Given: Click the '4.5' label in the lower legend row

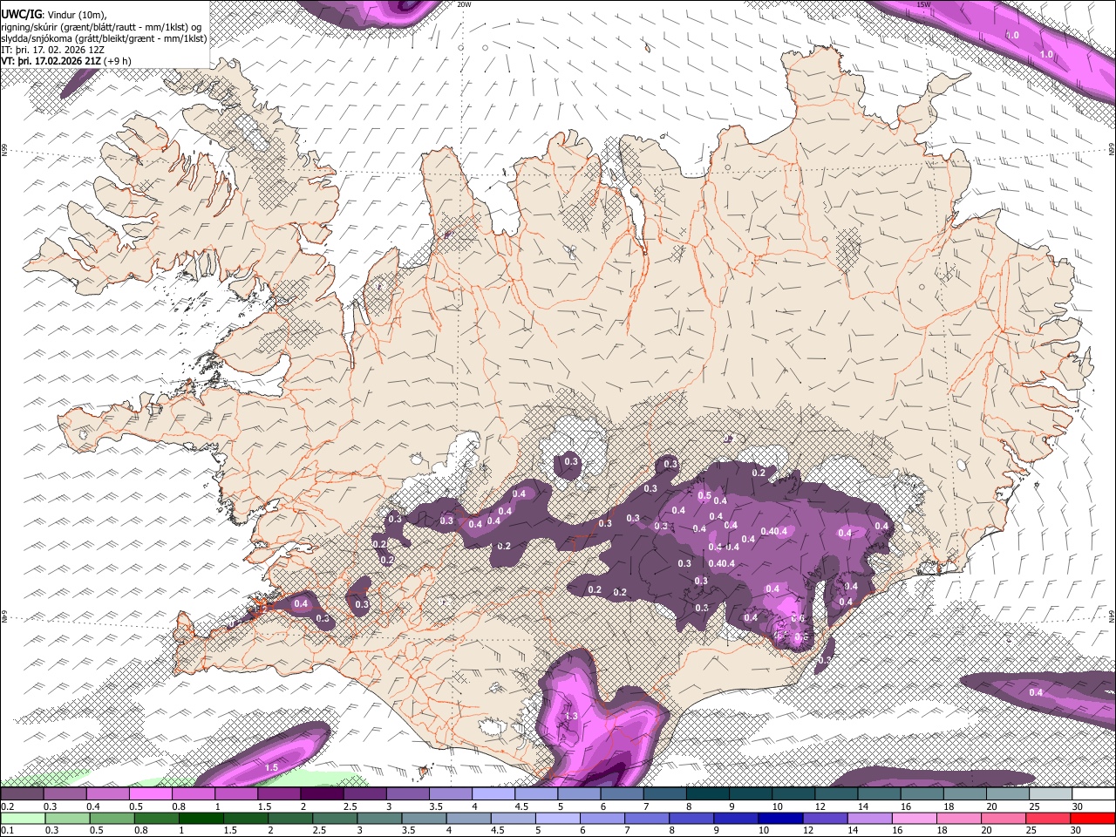Looking at the screenshot, I should coord(497,830).
